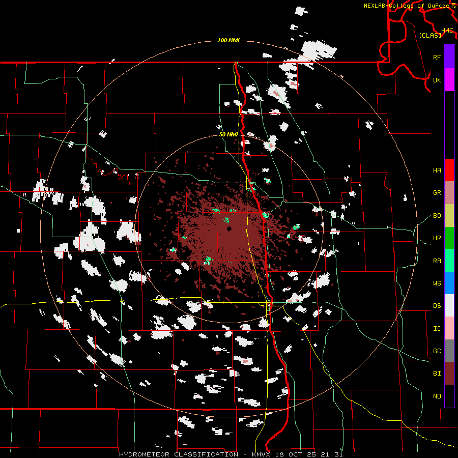Image resolution: width=458 pixels, height=458 pixels.
Task: Click the RF legend label
Action: pyautogui.click(x=437, y=57)
